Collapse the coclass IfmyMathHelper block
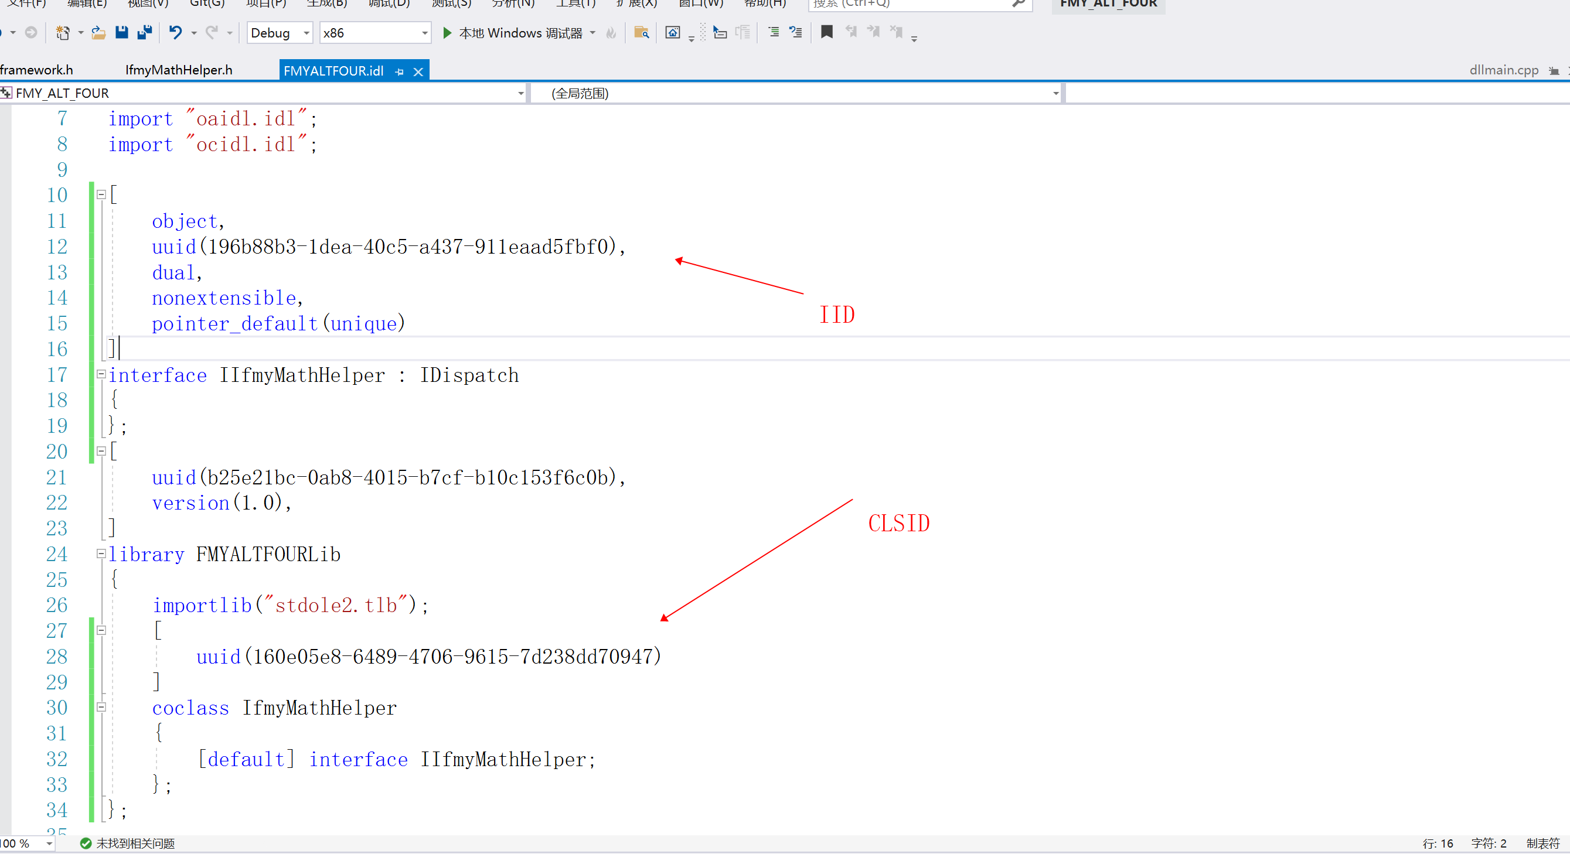Screen dimensions: 1570x854 101,707
